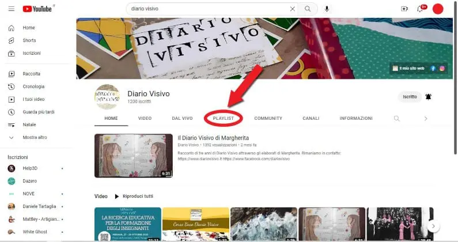Show more channel tabs with arrow
Viewport: 458px width, 242px height.
426,118
